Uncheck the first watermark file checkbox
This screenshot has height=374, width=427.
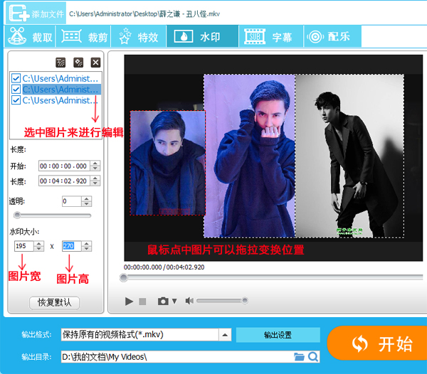(16, 78)
